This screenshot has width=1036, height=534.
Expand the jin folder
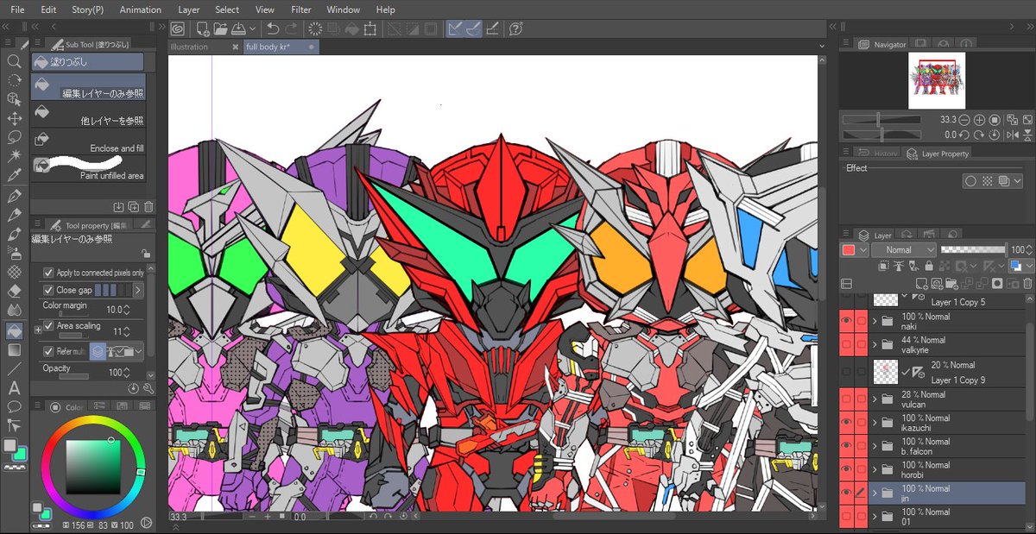tap(875, 493)
